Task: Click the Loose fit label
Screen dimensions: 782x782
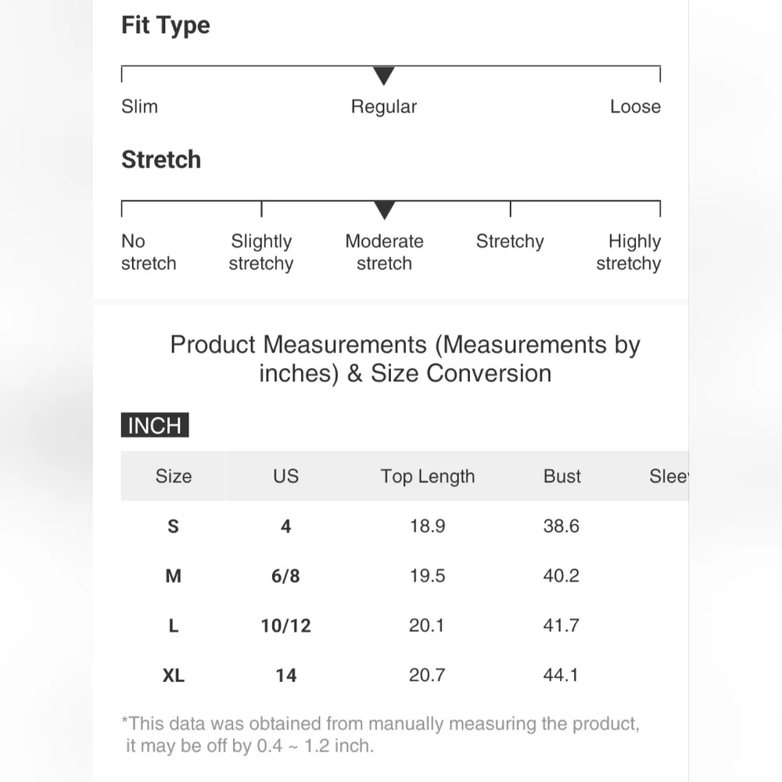Action: point(635,106)
